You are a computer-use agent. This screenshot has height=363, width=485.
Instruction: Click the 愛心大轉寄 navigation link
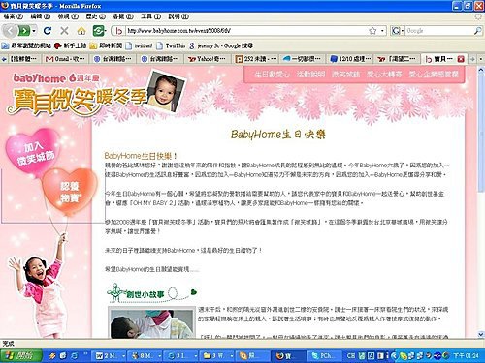[x=384, y=75]
